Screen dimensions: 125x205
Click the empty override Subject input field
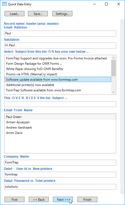tap(60, 104)
